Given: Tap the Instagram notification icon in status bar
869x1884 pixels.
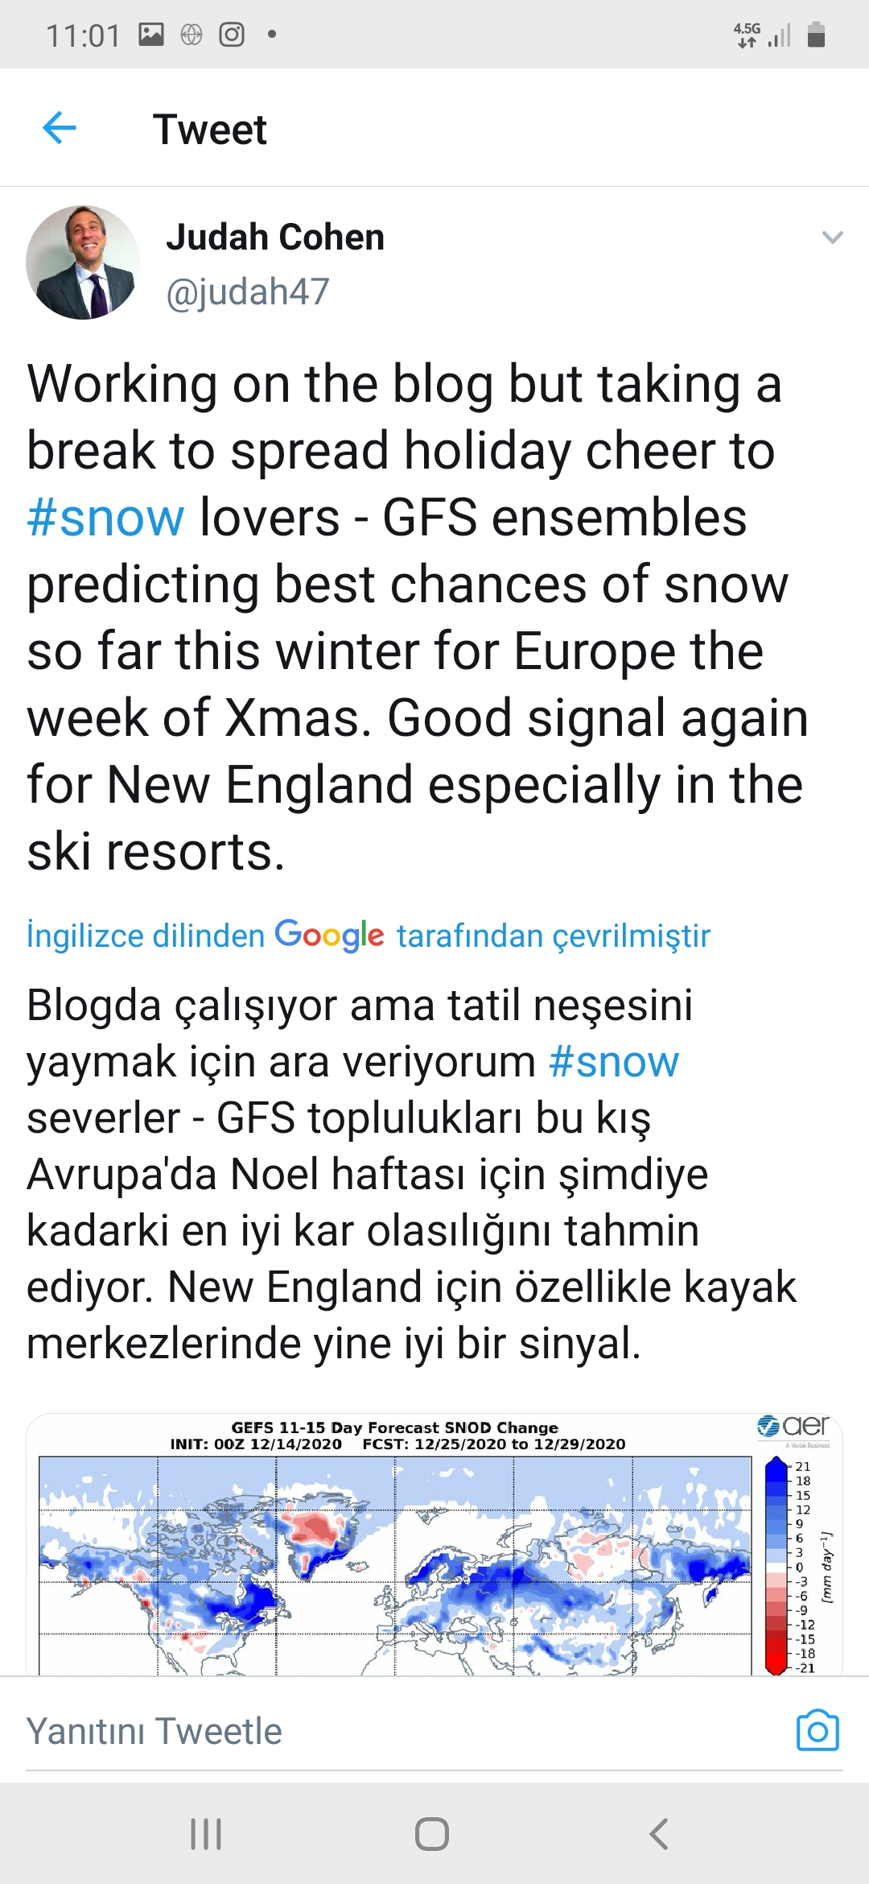Looking at the screenshot, I should tap(232, 35).
